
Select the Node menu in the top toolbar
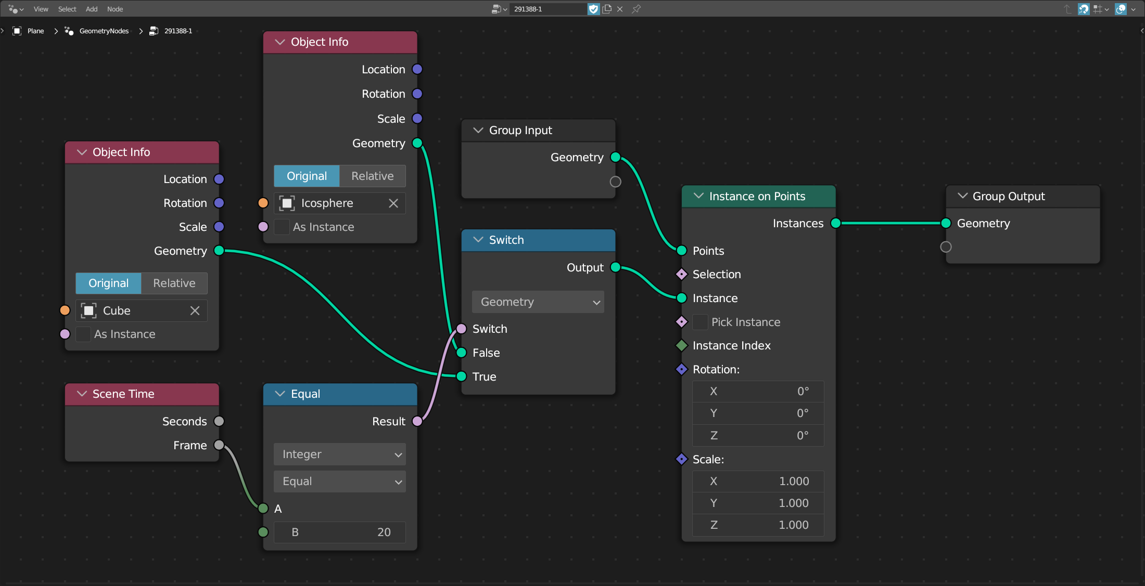click(x=115, y=8)
